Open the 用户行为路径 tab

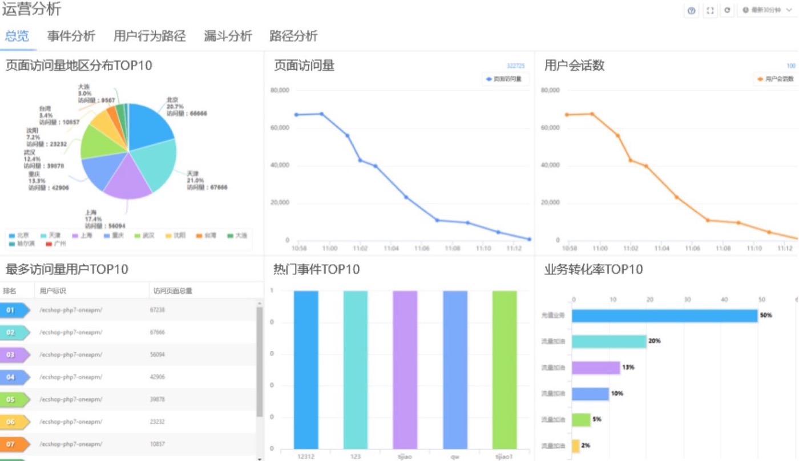pyautogui.click(x=151, y=36)
